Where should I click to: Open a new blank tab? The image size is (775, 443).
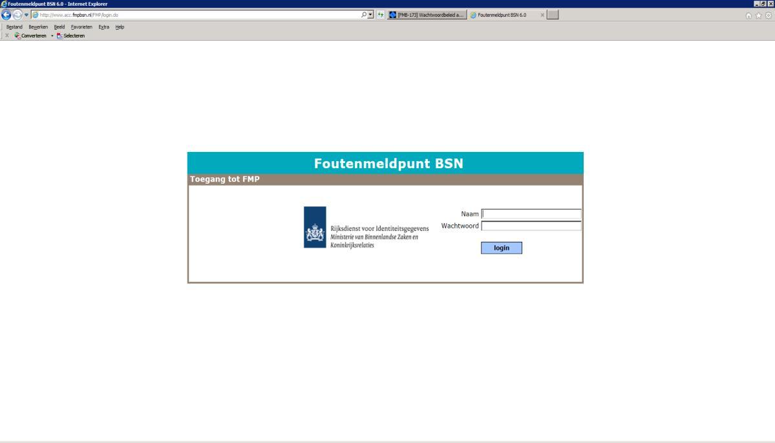click(553, 15)
